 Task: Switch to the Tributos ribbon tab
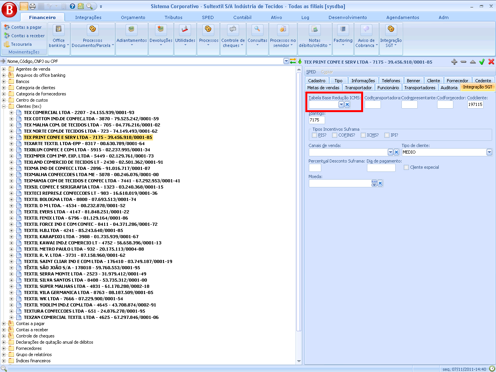point(173,17)
